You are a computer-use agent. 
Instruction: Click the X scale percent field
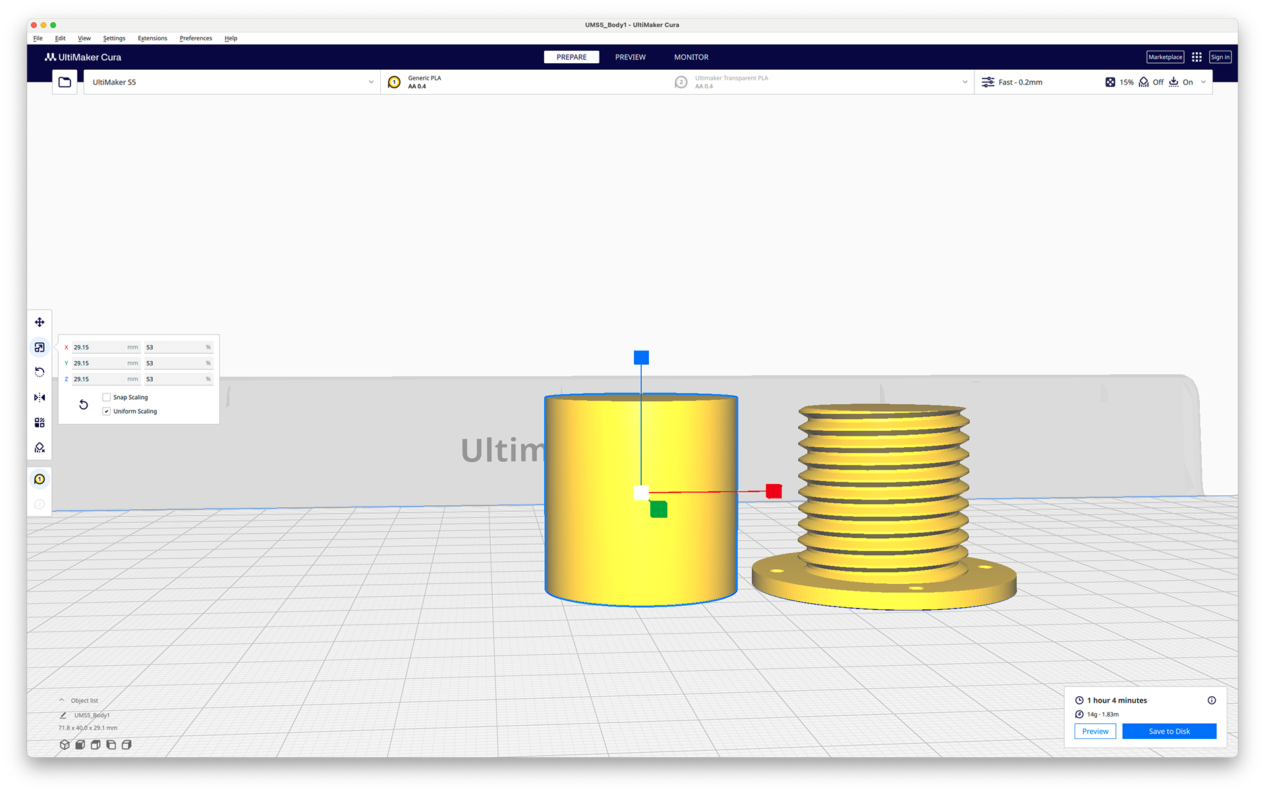179,347
